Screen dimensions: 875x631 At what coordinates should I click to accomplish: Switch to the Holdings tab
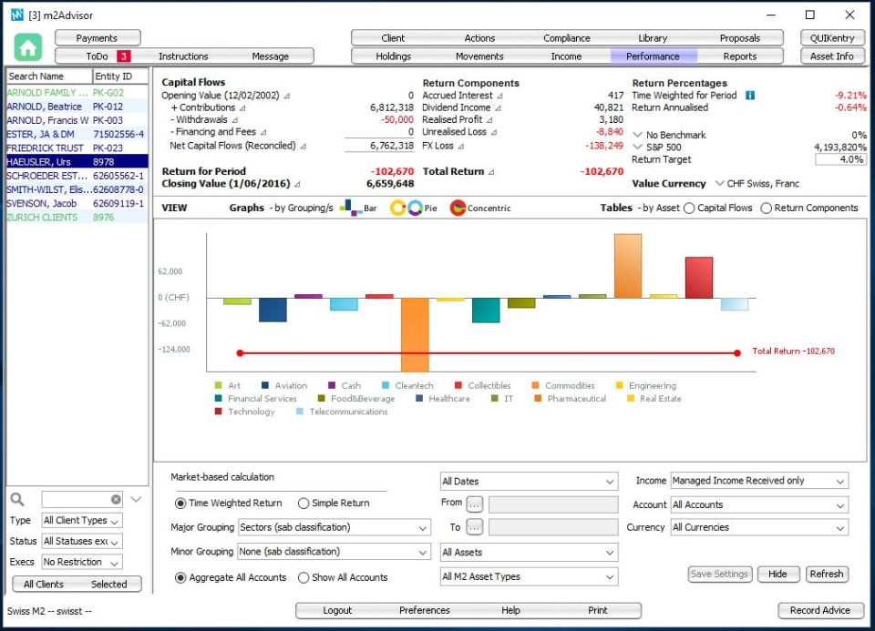[x=394, y=56]
